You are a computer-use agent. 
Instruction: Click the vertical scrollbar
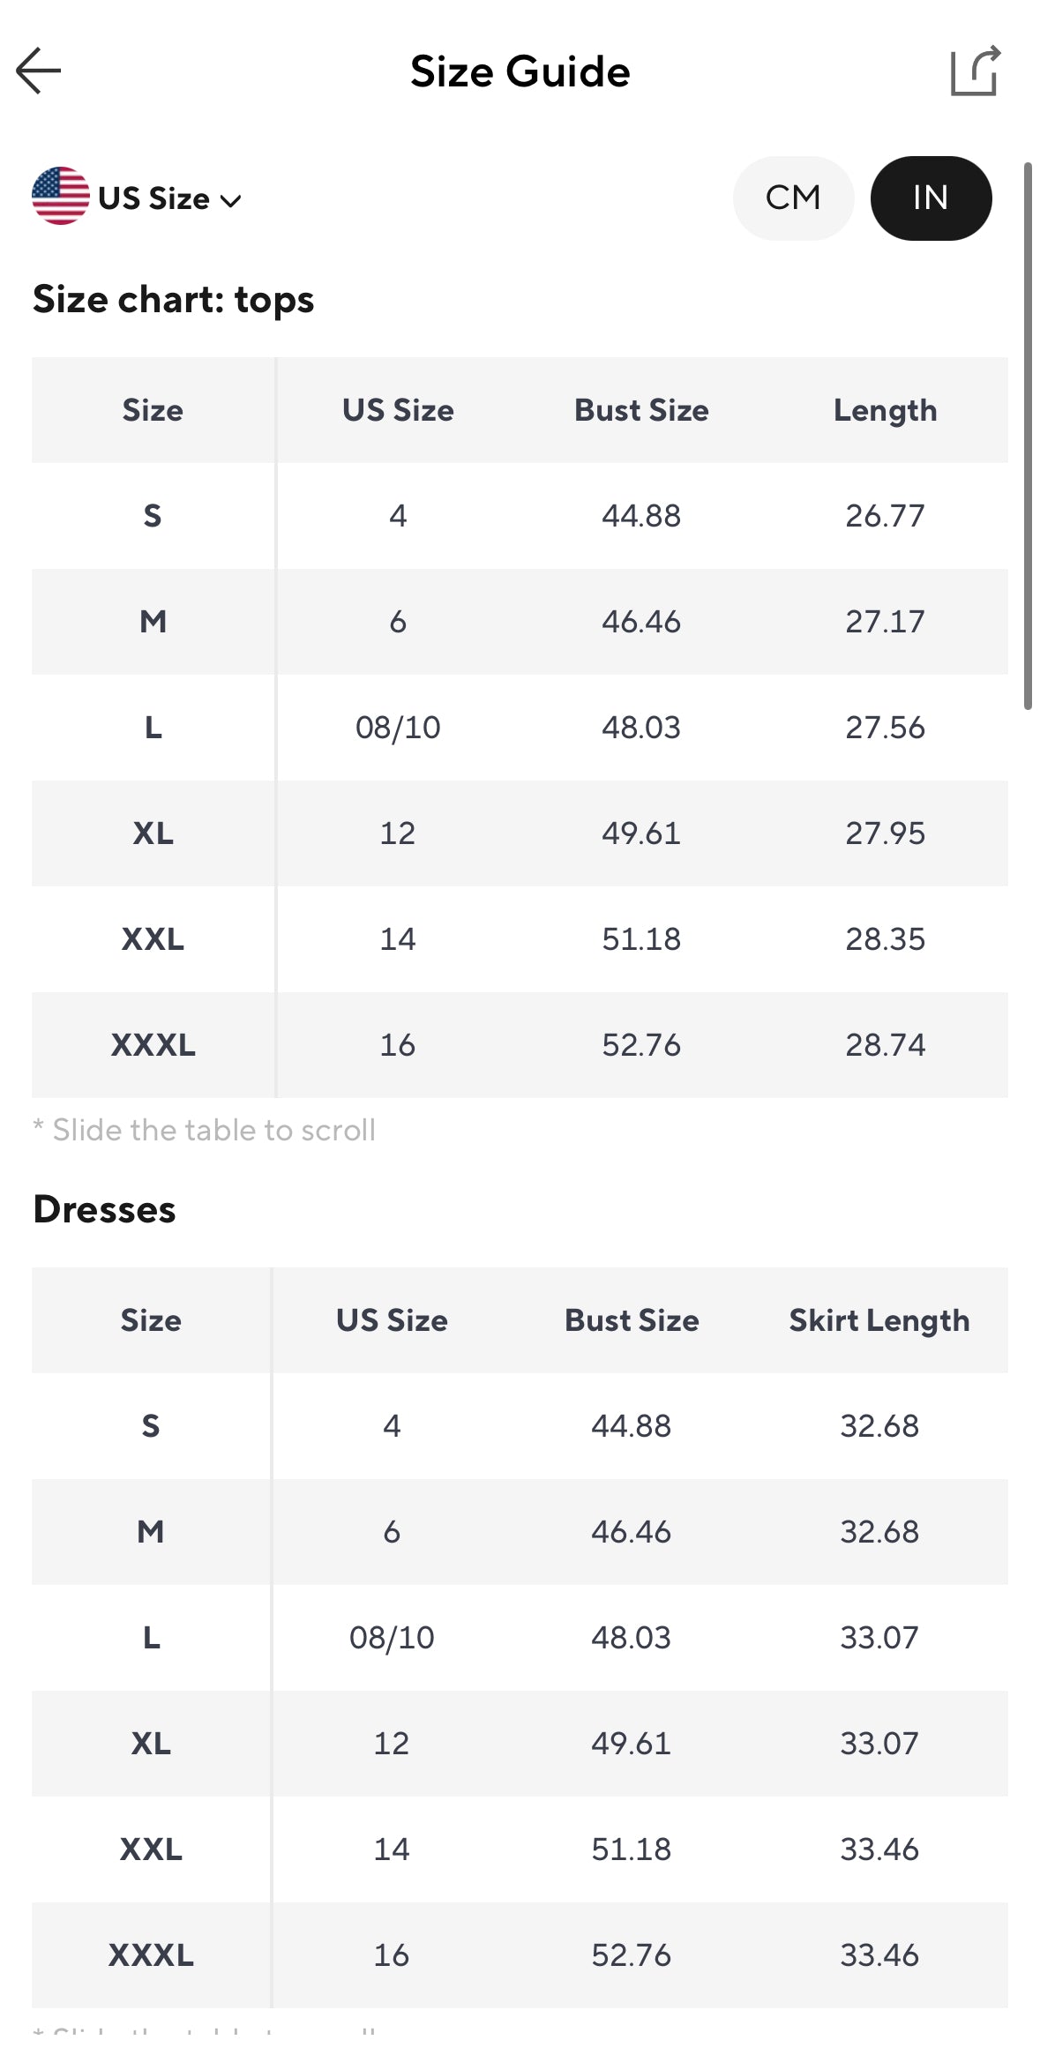(1028, 436)
